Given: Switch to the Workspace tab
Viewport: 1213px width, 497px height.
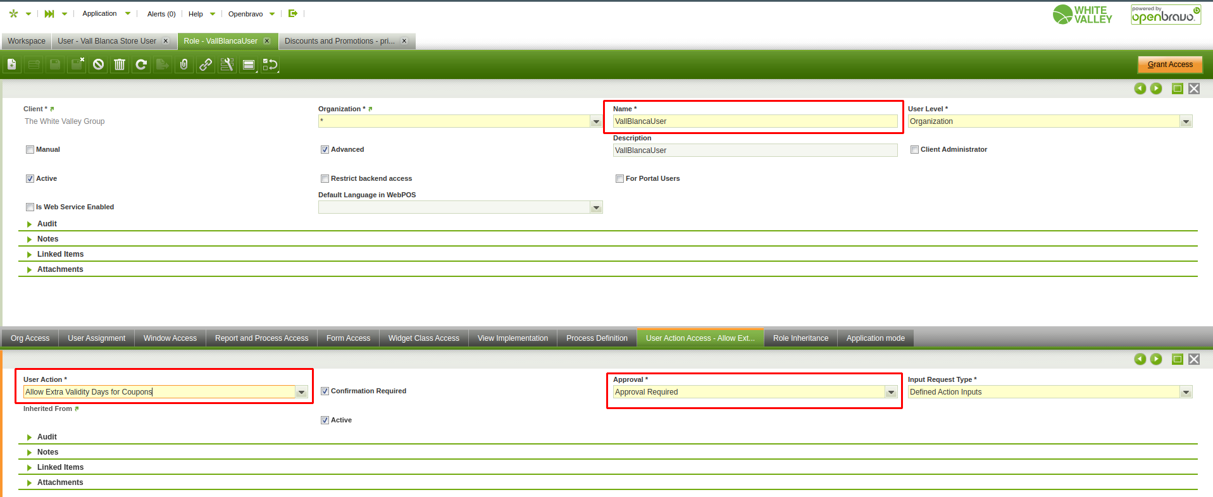Looking at the screenshot, I should [27, 41].
